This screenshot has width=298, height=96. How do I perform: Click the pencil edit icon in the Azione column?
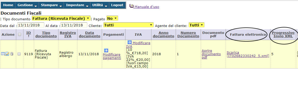7,54
